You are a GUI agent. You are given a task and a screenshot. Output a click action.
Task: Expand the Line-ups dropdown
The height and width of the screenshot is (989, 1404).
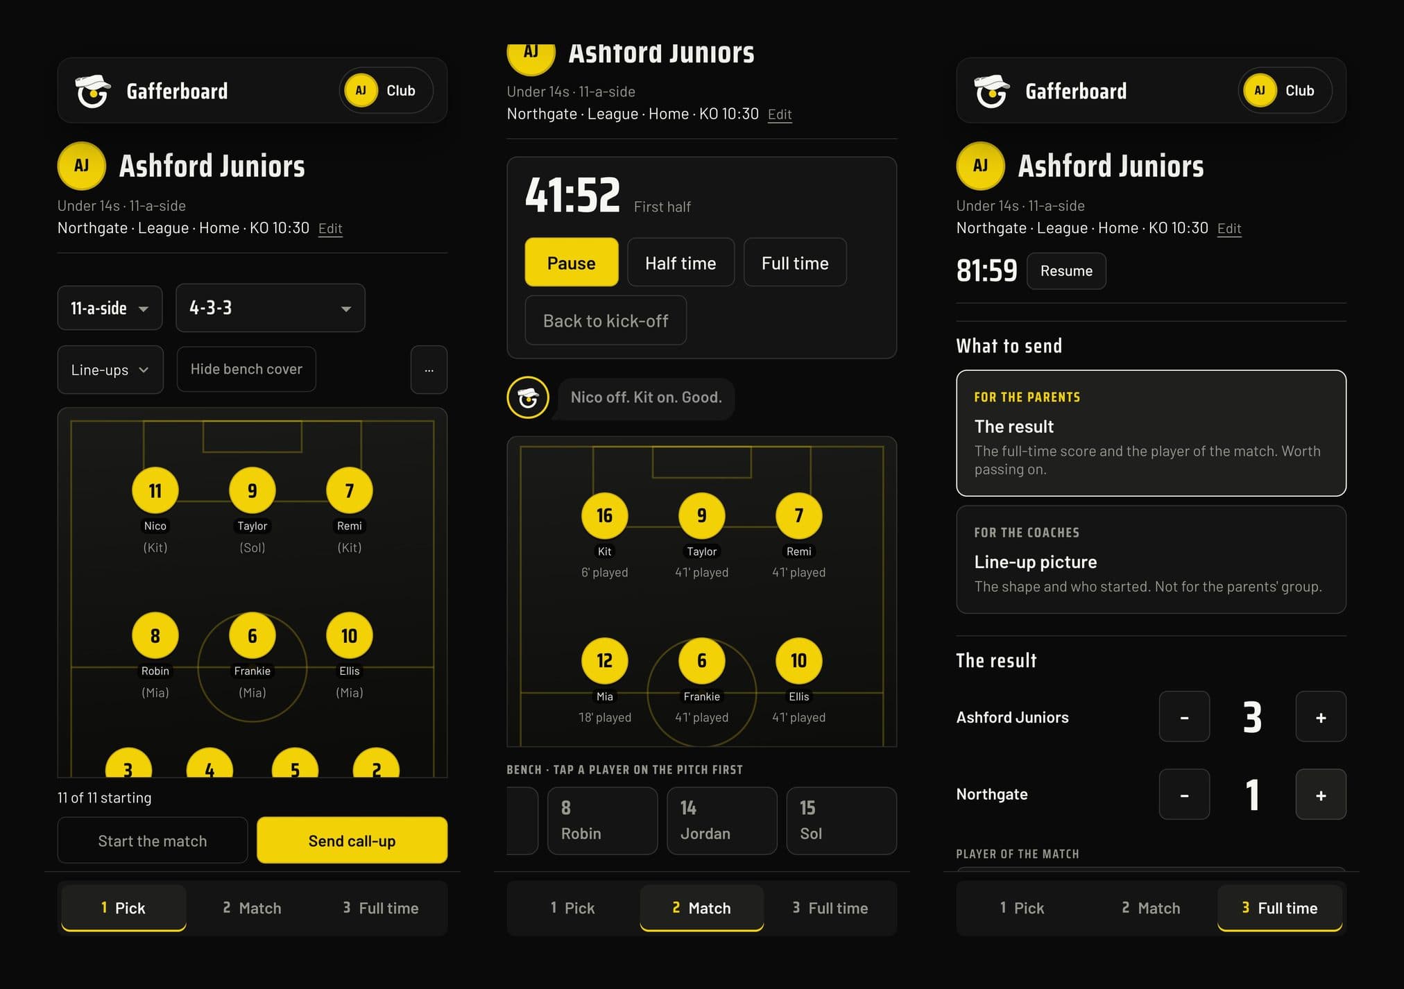pyautogui.click(x=110, y=370)
